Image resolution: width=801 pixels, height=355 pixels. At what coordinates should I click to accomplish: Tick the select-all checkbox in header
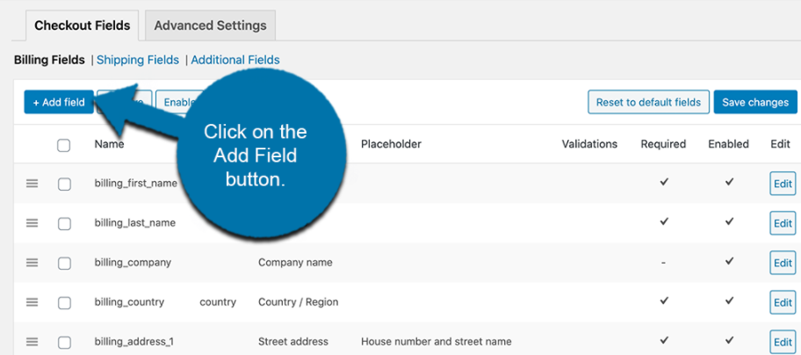[64, 145]
